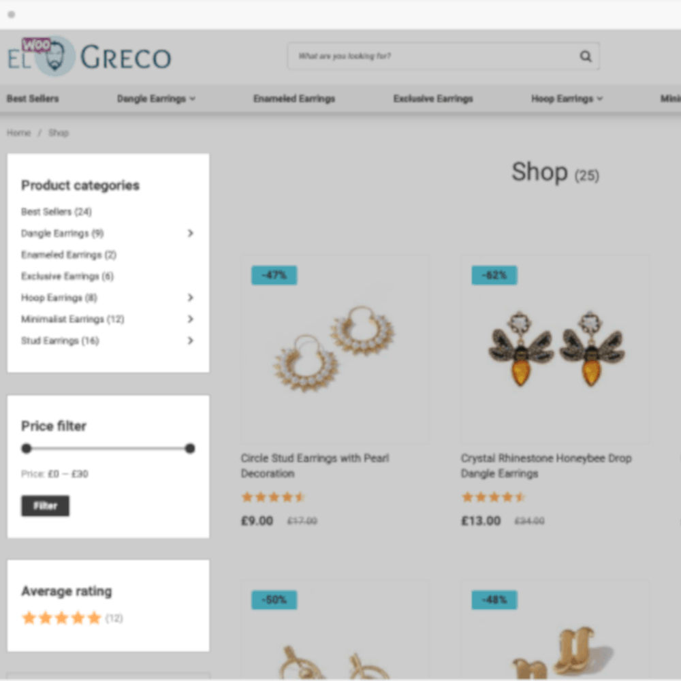Open the El Greco logo home link

tap(89, 57)
